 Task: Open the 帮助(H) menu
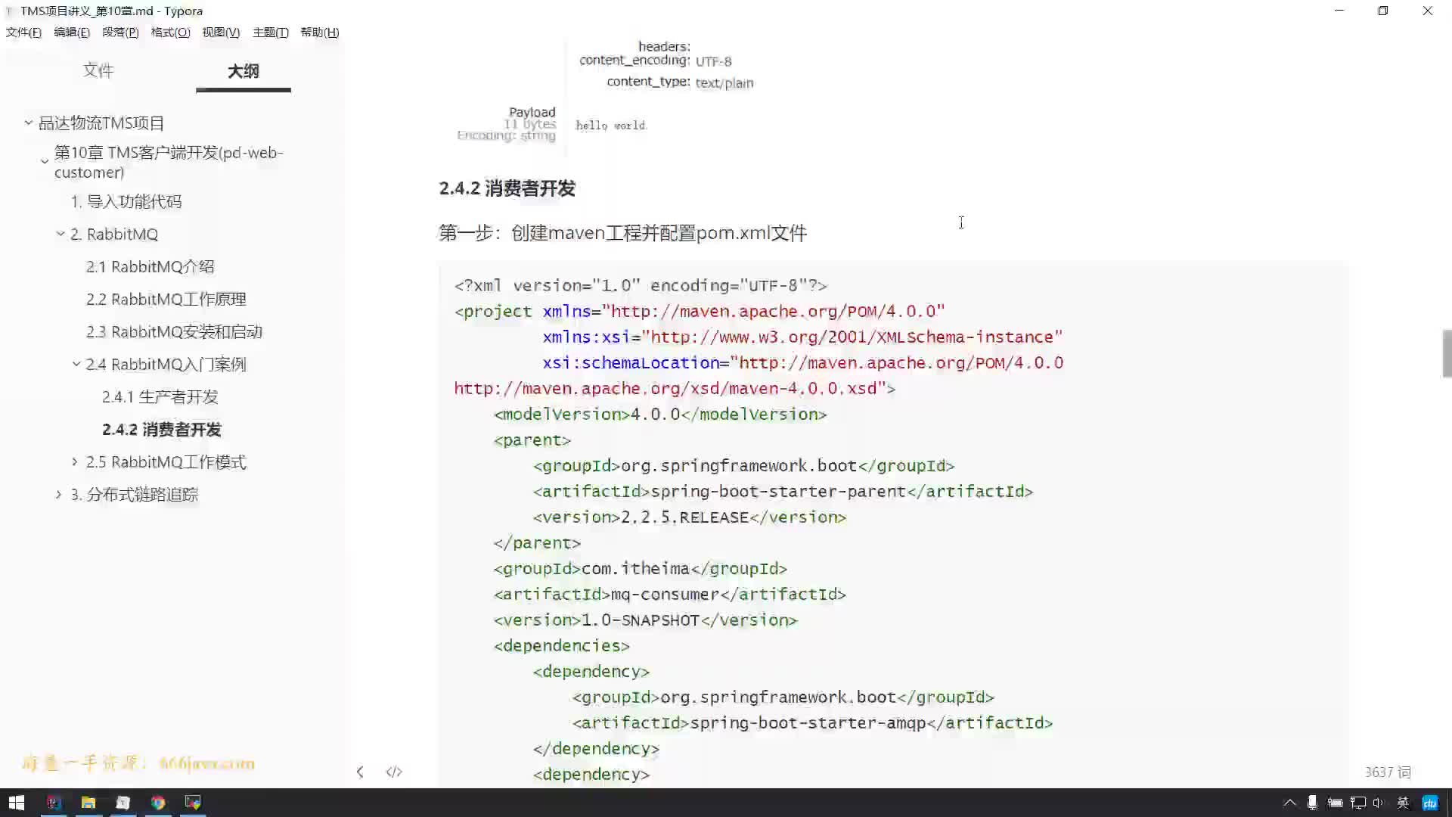[x=320, y=33]
